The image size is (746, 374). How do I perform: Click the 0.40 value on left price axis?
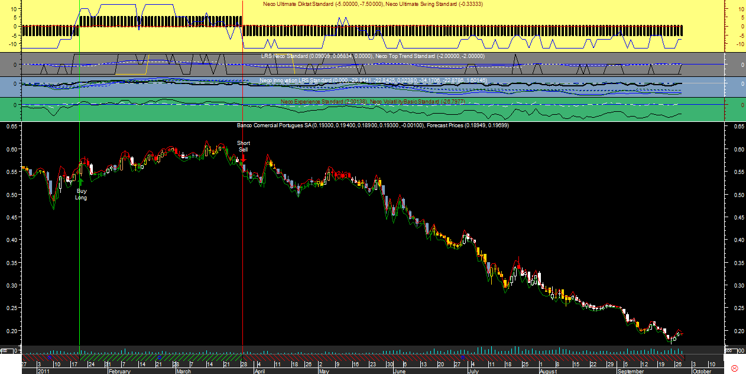pos(12,240)
